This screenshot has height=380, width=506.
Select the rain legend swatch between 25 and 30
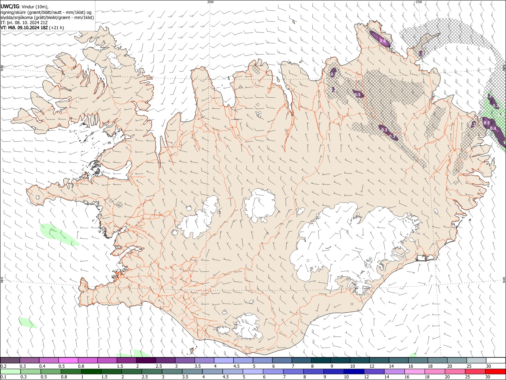click(475, 371)
